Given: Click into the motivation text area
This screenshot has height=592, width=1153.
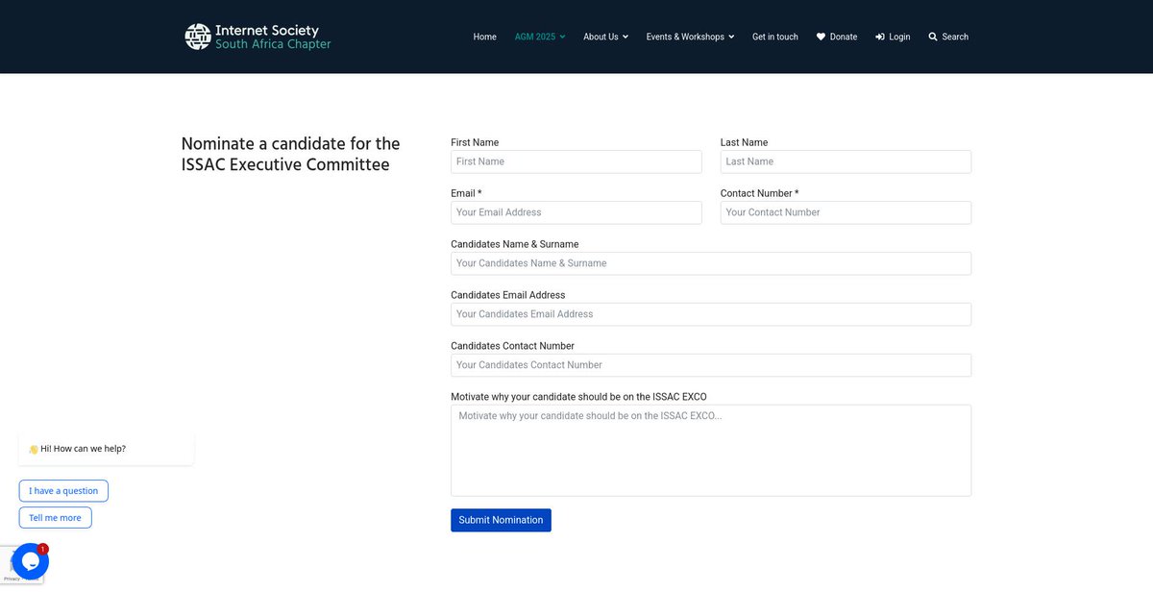Looking at the screenshot, I should [711, 451].
